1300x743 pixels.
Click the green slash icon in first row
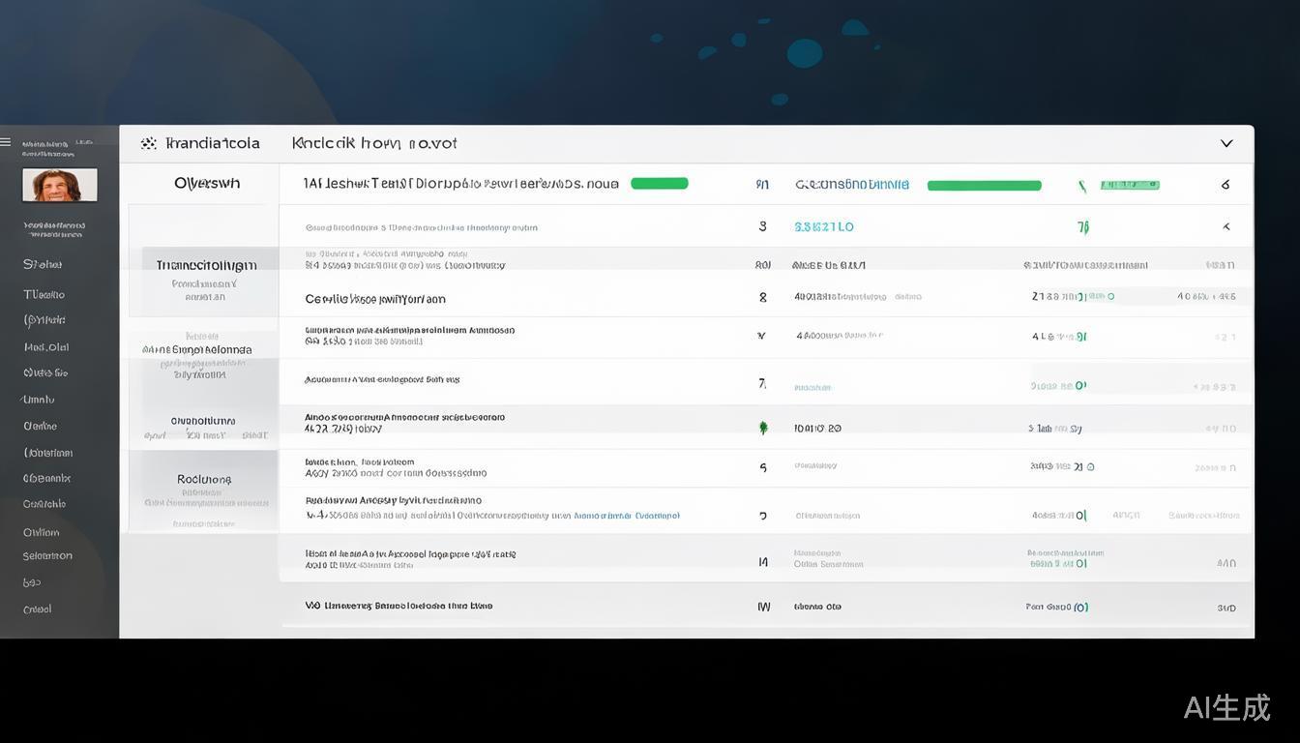1082,185
